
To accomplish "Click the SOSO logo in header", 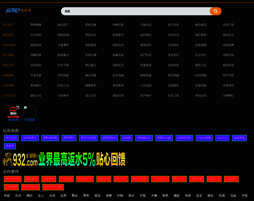I will [18, 11].
